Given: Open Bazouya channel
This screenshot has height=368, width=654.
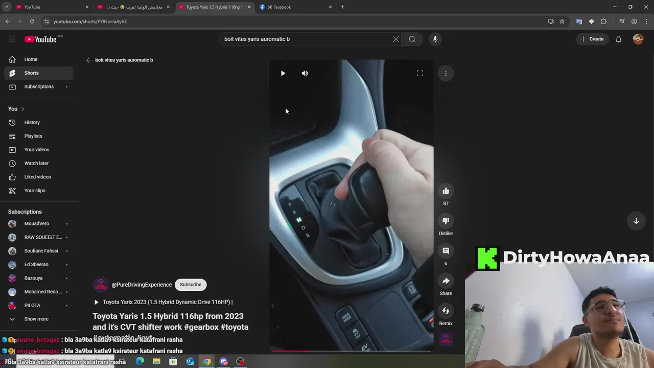Looking at the screenshot, I should (39, 278).
